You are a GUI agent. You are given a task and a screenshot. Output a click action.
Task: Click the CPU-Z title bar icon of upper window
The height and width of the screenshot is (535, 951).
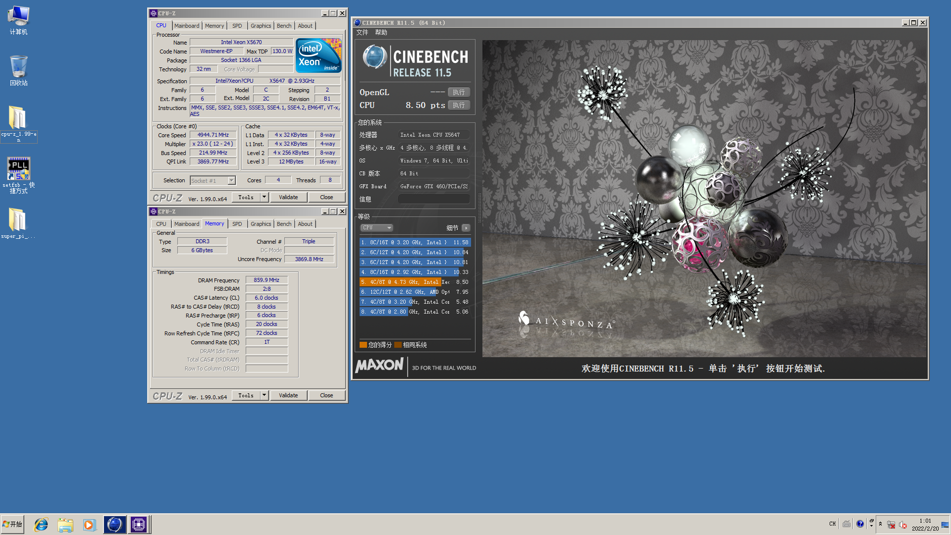pyautogui.click(x=154, y=13)
